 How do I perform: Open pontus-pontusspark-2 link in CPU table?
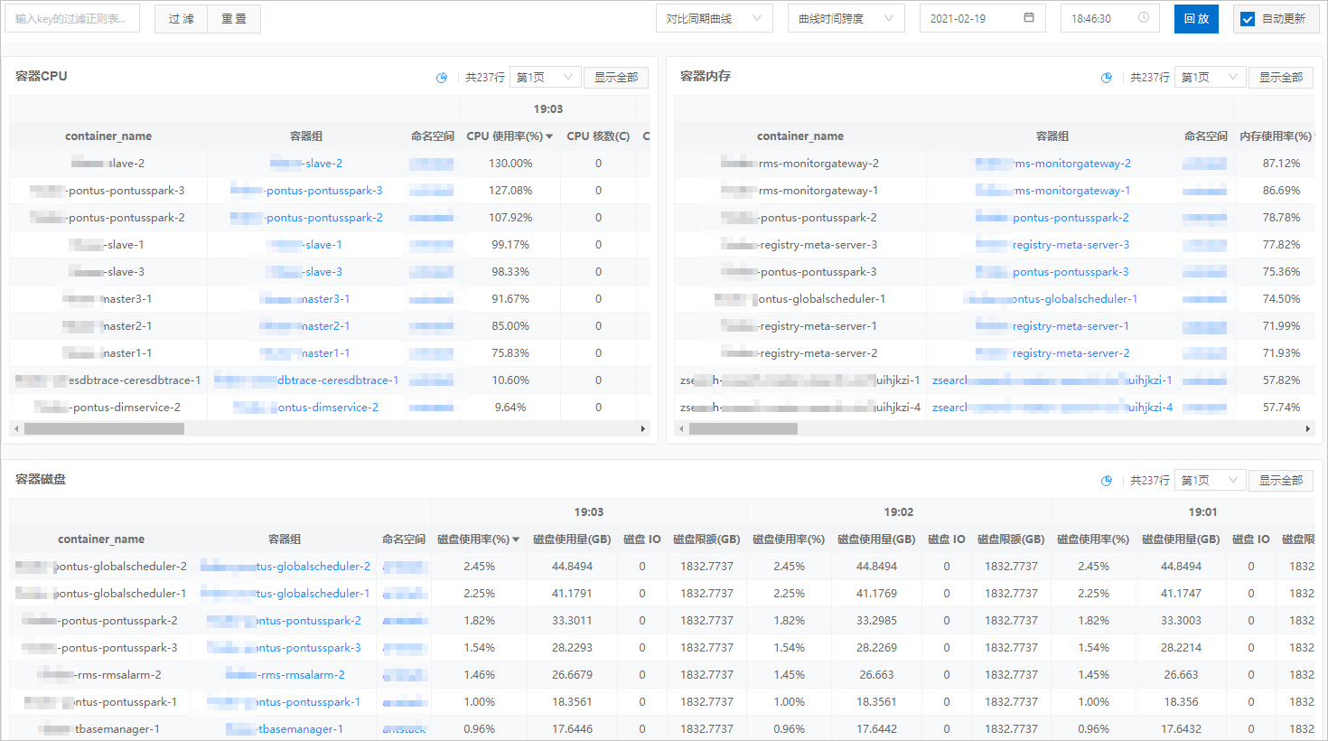pos(306,218)
